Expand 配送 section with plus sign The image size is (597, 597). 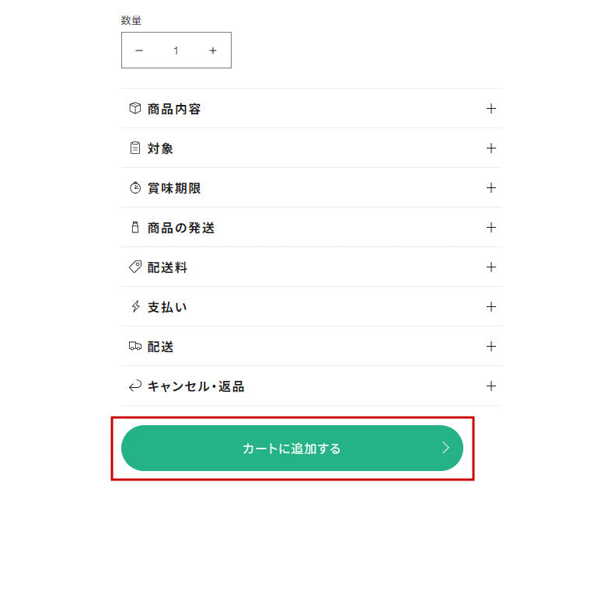coord(491,347)
